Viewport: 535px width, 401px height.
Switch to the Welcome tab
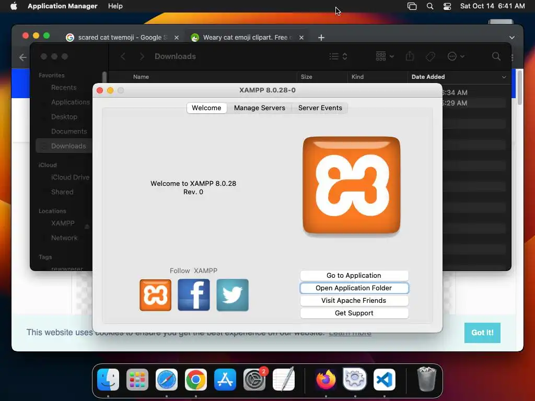206,108
